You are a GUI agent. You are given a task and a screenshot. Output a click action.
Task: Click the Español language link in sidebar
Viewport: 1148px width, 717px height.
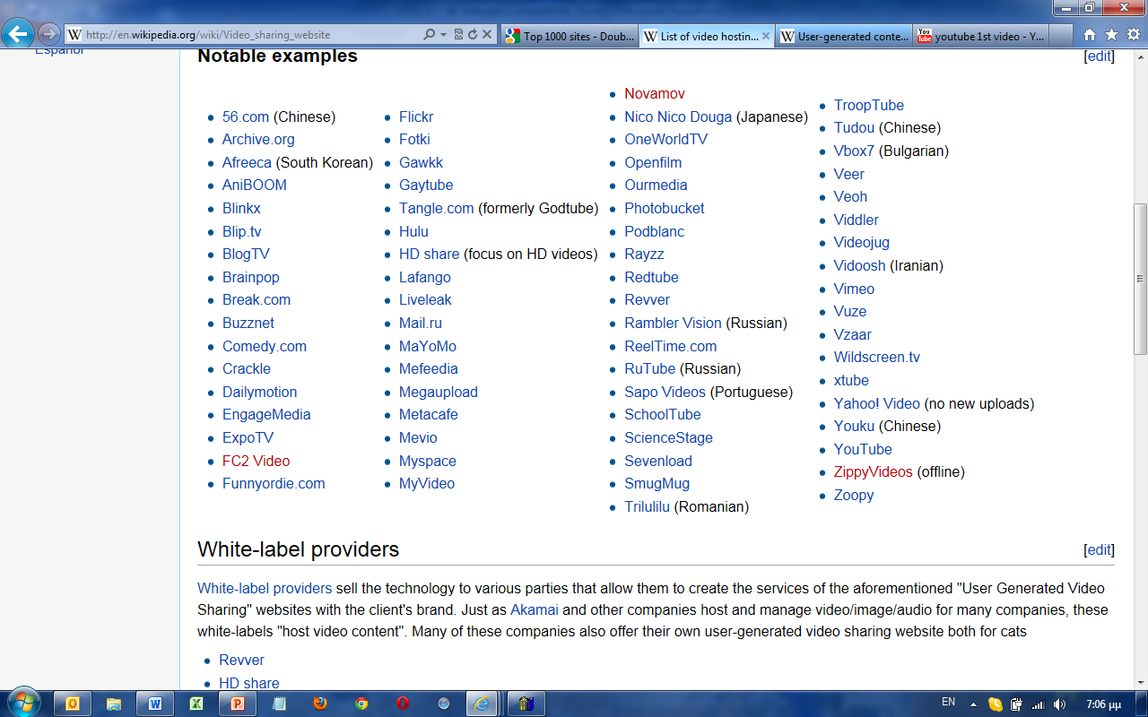(x=59, y=52)
